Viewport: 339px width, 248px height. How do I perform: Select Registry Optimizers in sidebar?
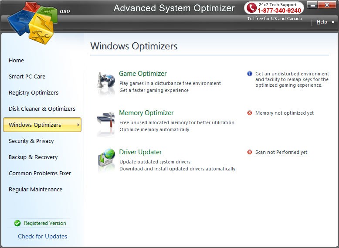34,92
